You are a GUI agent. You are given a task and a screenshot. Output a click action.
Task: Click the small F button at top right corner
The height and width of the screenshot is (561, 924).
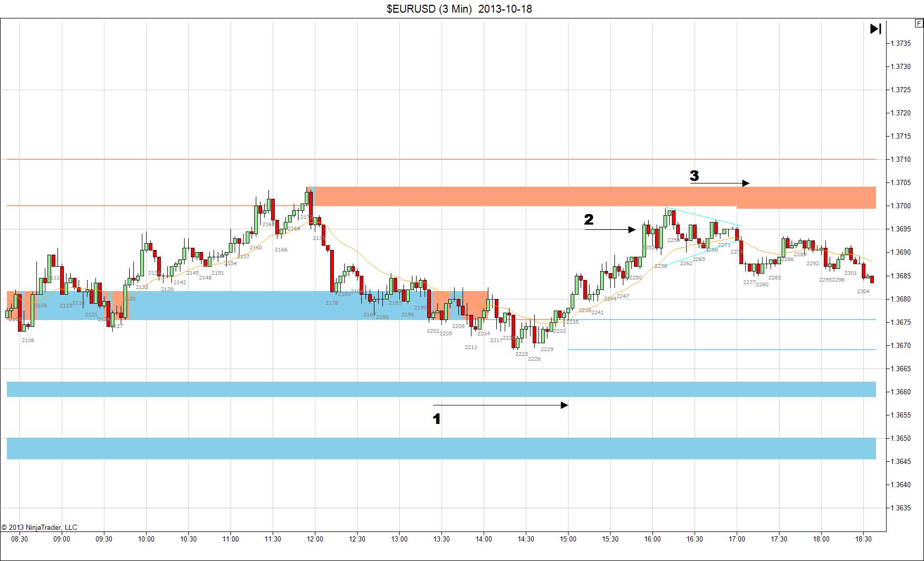(x=919, y=23)
